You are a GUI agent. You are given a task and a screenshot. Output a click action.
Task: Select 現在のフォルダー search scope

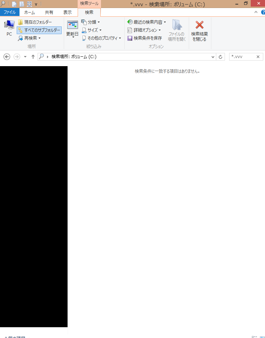point(35,22)
